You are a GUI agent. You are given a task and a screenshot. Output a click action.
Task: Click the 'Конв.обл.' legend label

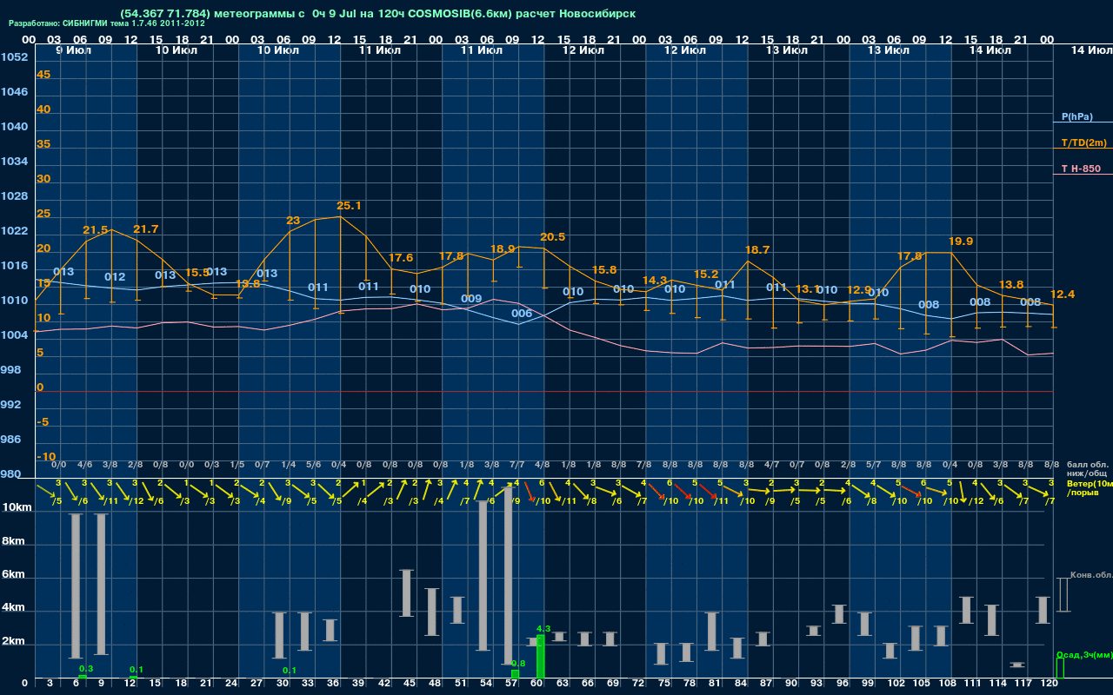(x=1091, y=575)
